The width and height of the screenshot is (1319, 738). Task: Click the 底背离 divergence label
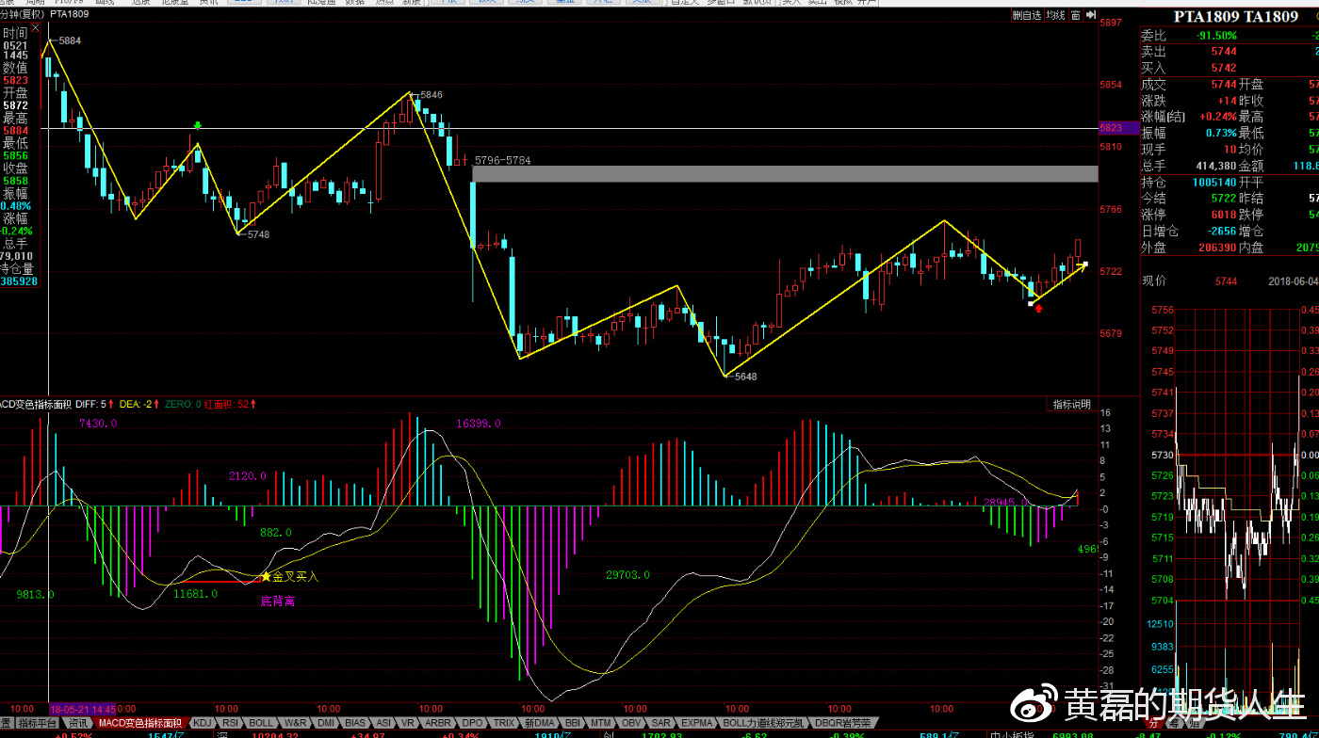click(278, 601)
